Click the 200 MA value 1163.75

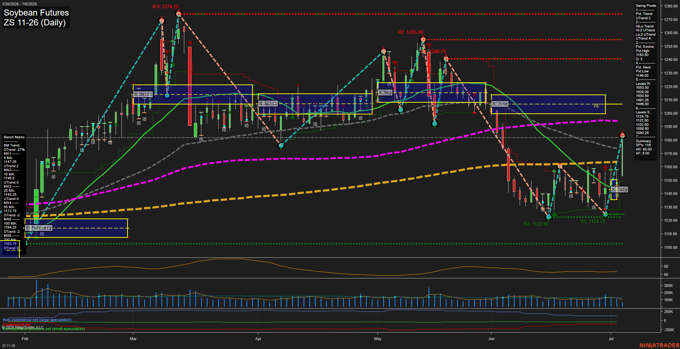[10, 244]
